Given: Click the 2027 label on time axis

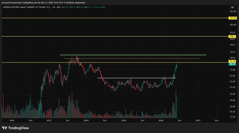Looking at the screenshot, I should (198, 120).
